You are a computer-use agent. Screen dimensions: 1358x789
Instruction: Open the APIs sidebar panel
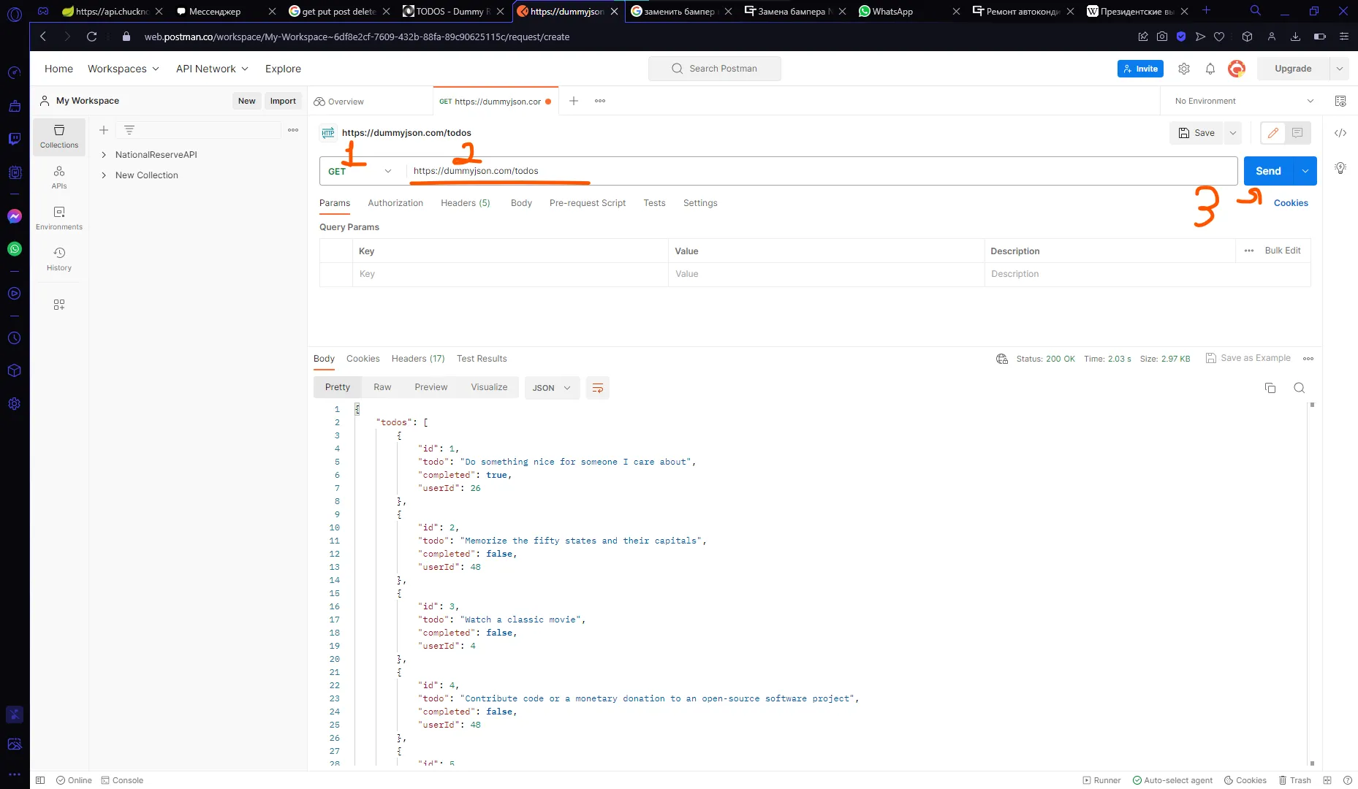pos(59,177)
